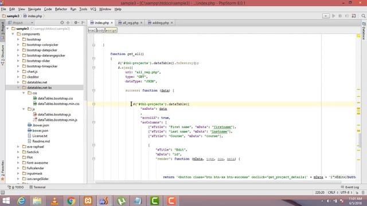Open the TODO tool window

(x=16, y=187)
